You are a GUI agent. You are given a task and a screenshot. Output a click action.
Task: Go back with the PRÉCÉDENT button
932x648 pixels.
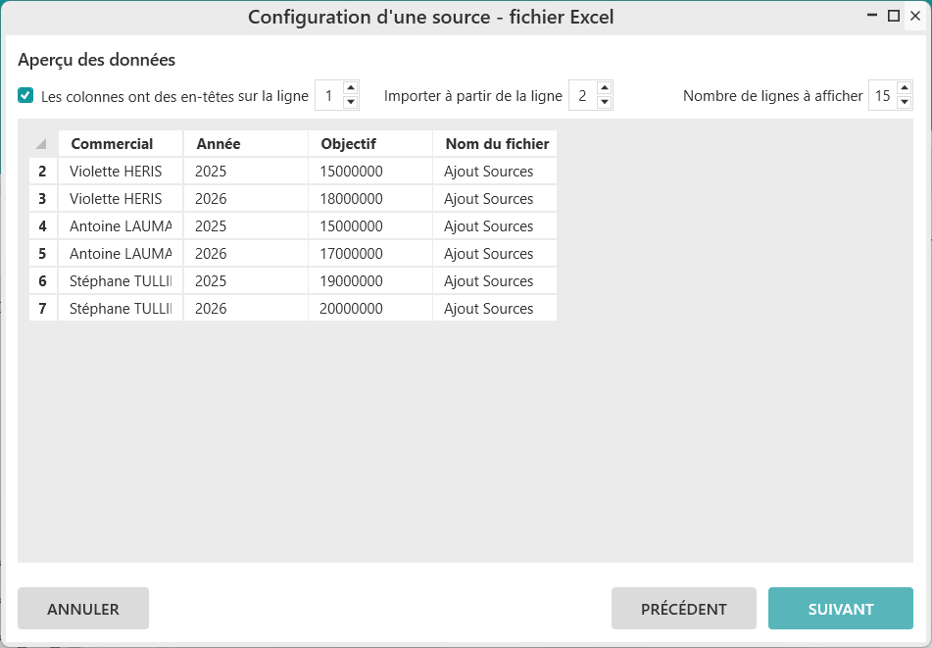pos(683,609)
